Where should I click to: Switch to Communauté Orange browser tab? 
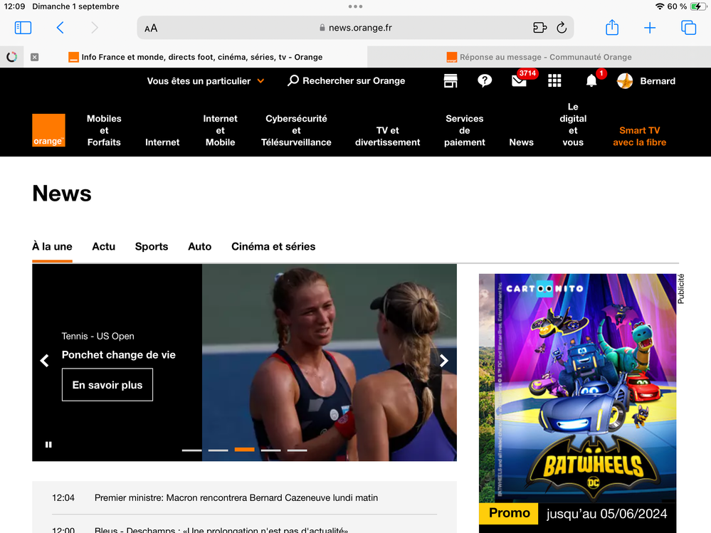tap(539, 57)
